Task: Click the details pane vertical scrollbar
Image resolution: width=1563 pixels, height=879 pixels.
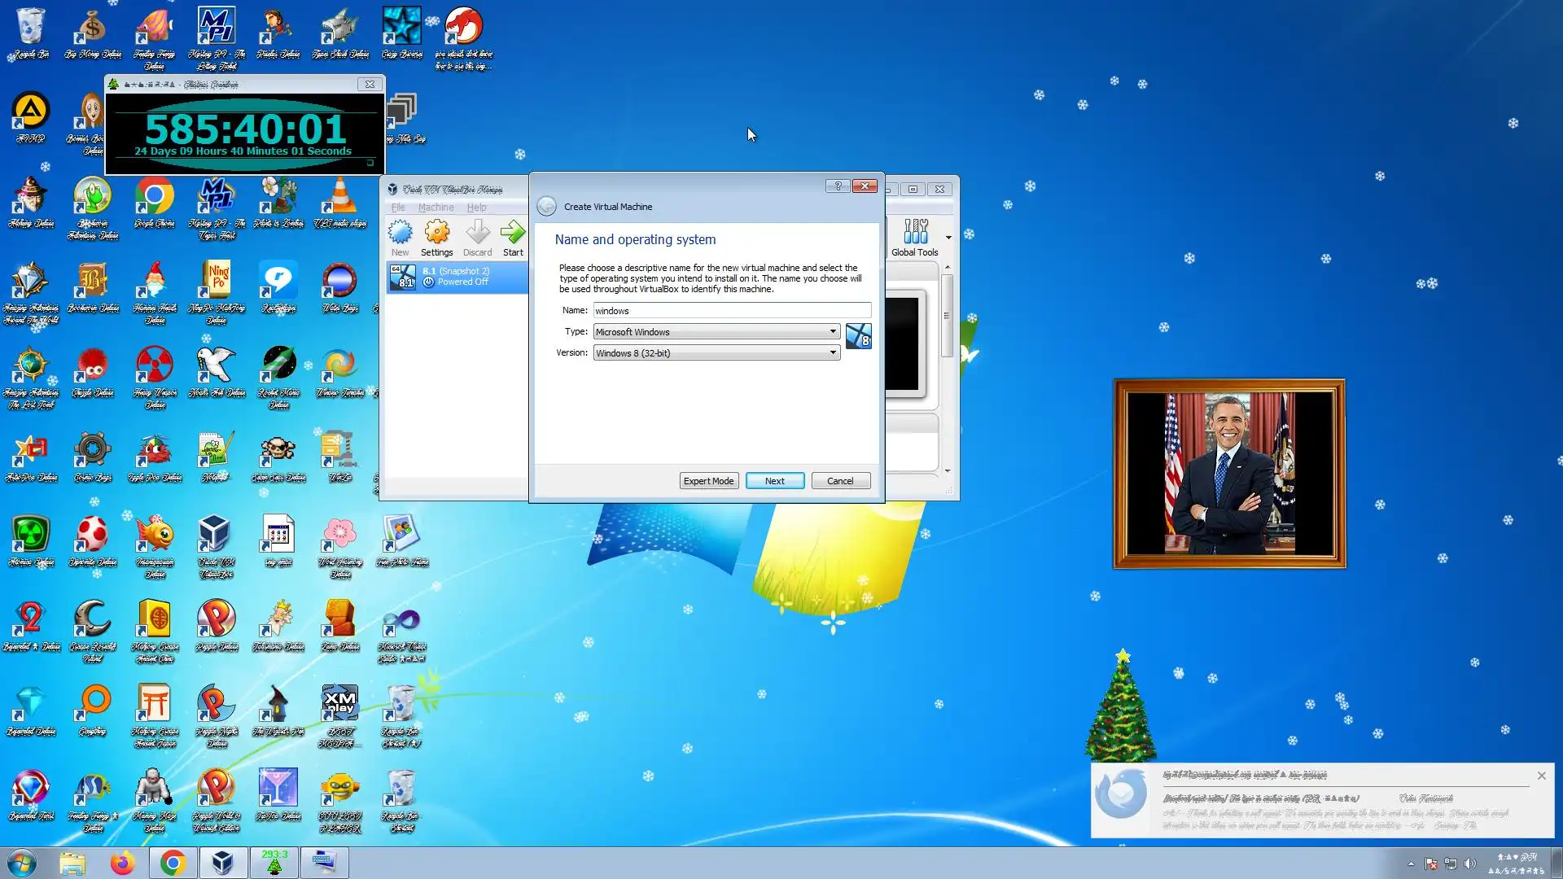Action: [947, 317]
